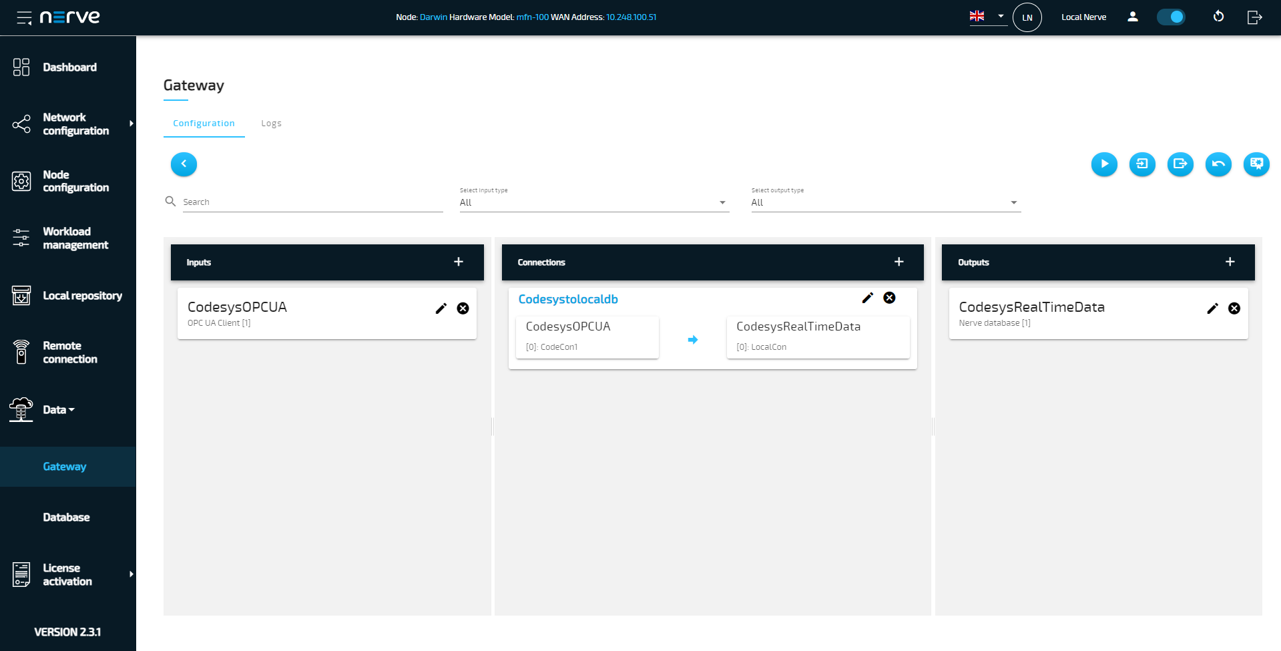1281x651 pixels.
Task: Click the Search input field
Action: 312,202
